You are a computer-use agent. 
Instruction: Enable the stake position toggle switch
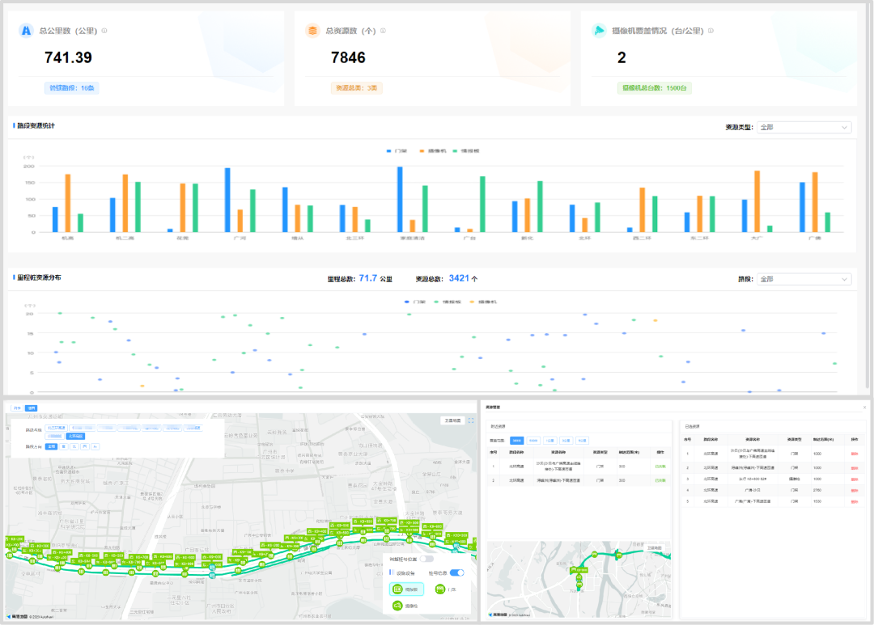[x=426, y=559]
